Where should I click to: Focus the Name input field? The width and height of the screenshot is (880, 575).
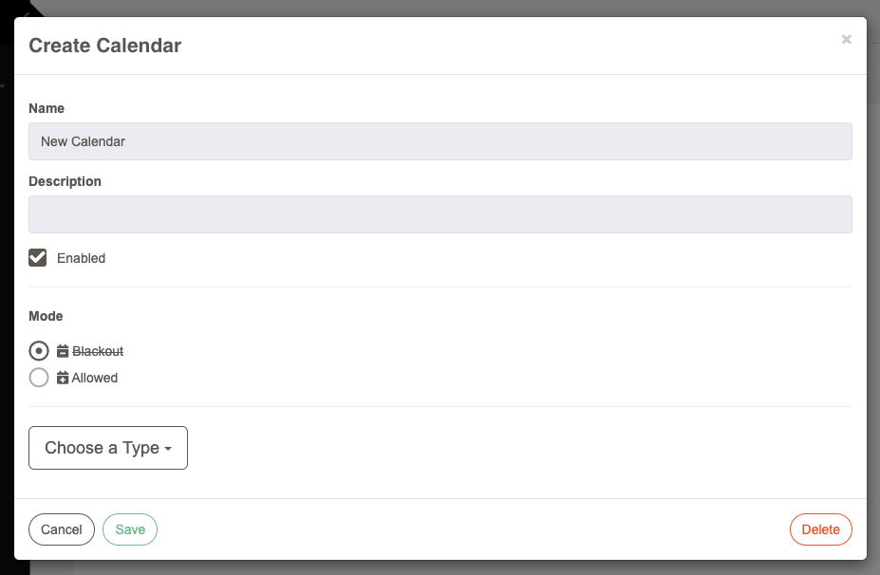tap(440, 141)
